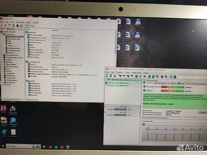This screenshot has height=155, width=207.
Task: Click the Здоровье 100% bar in overview
Action: point(172,91)
